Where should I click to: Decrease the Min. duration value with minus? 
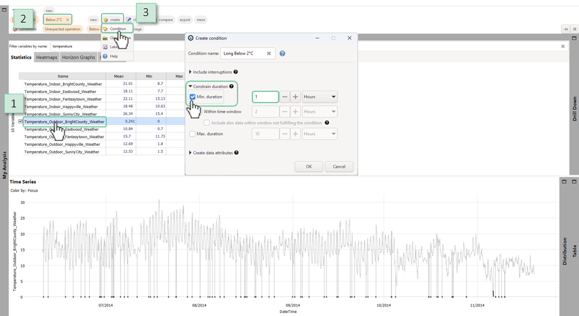click(285, 97)
